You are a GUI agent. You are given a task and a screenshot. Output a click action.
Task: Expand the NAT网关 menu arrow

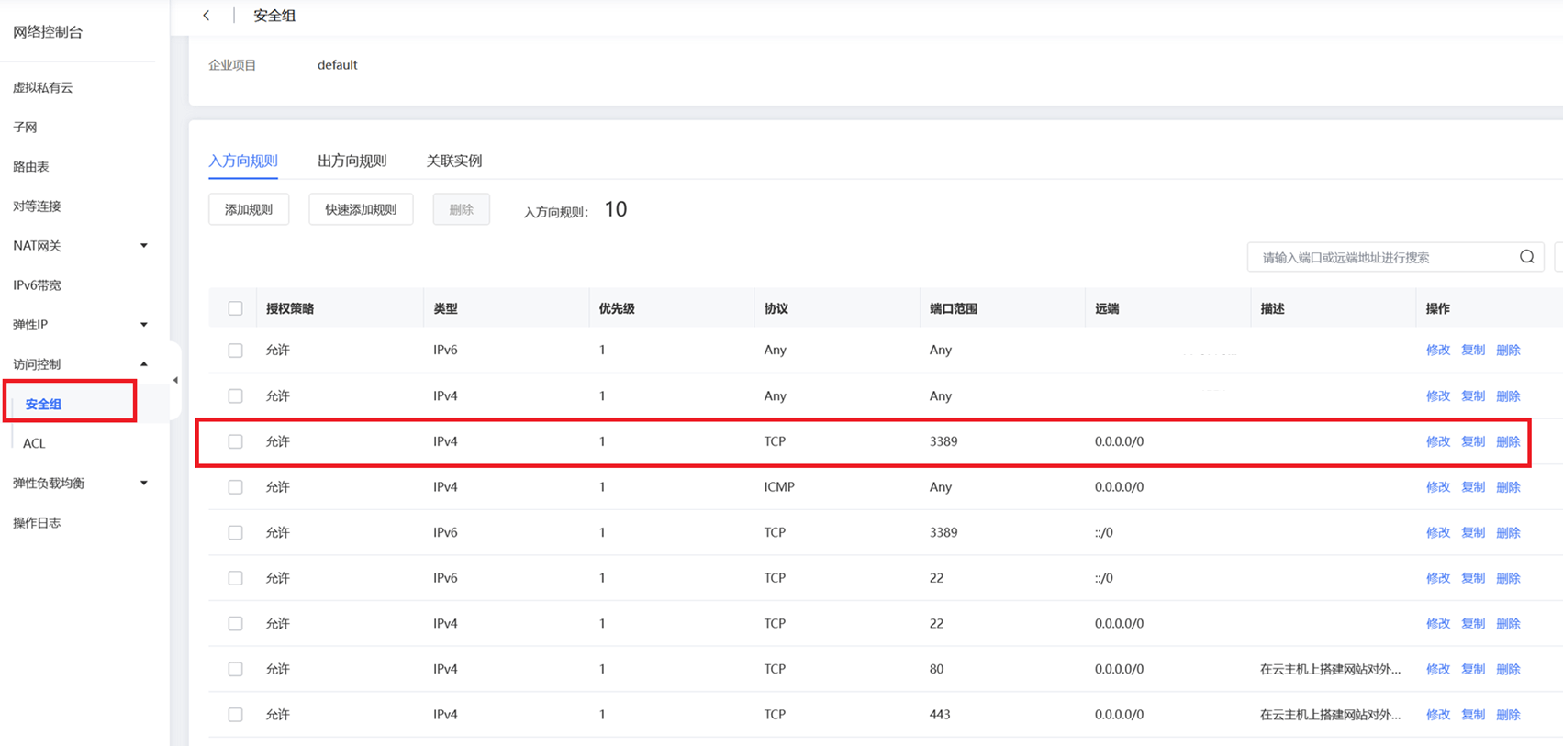144,246
